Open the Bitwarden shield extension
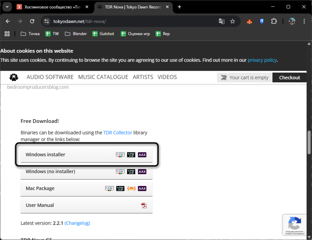The image size is (312, 240). pyautogui.click(x=262, y=21)
